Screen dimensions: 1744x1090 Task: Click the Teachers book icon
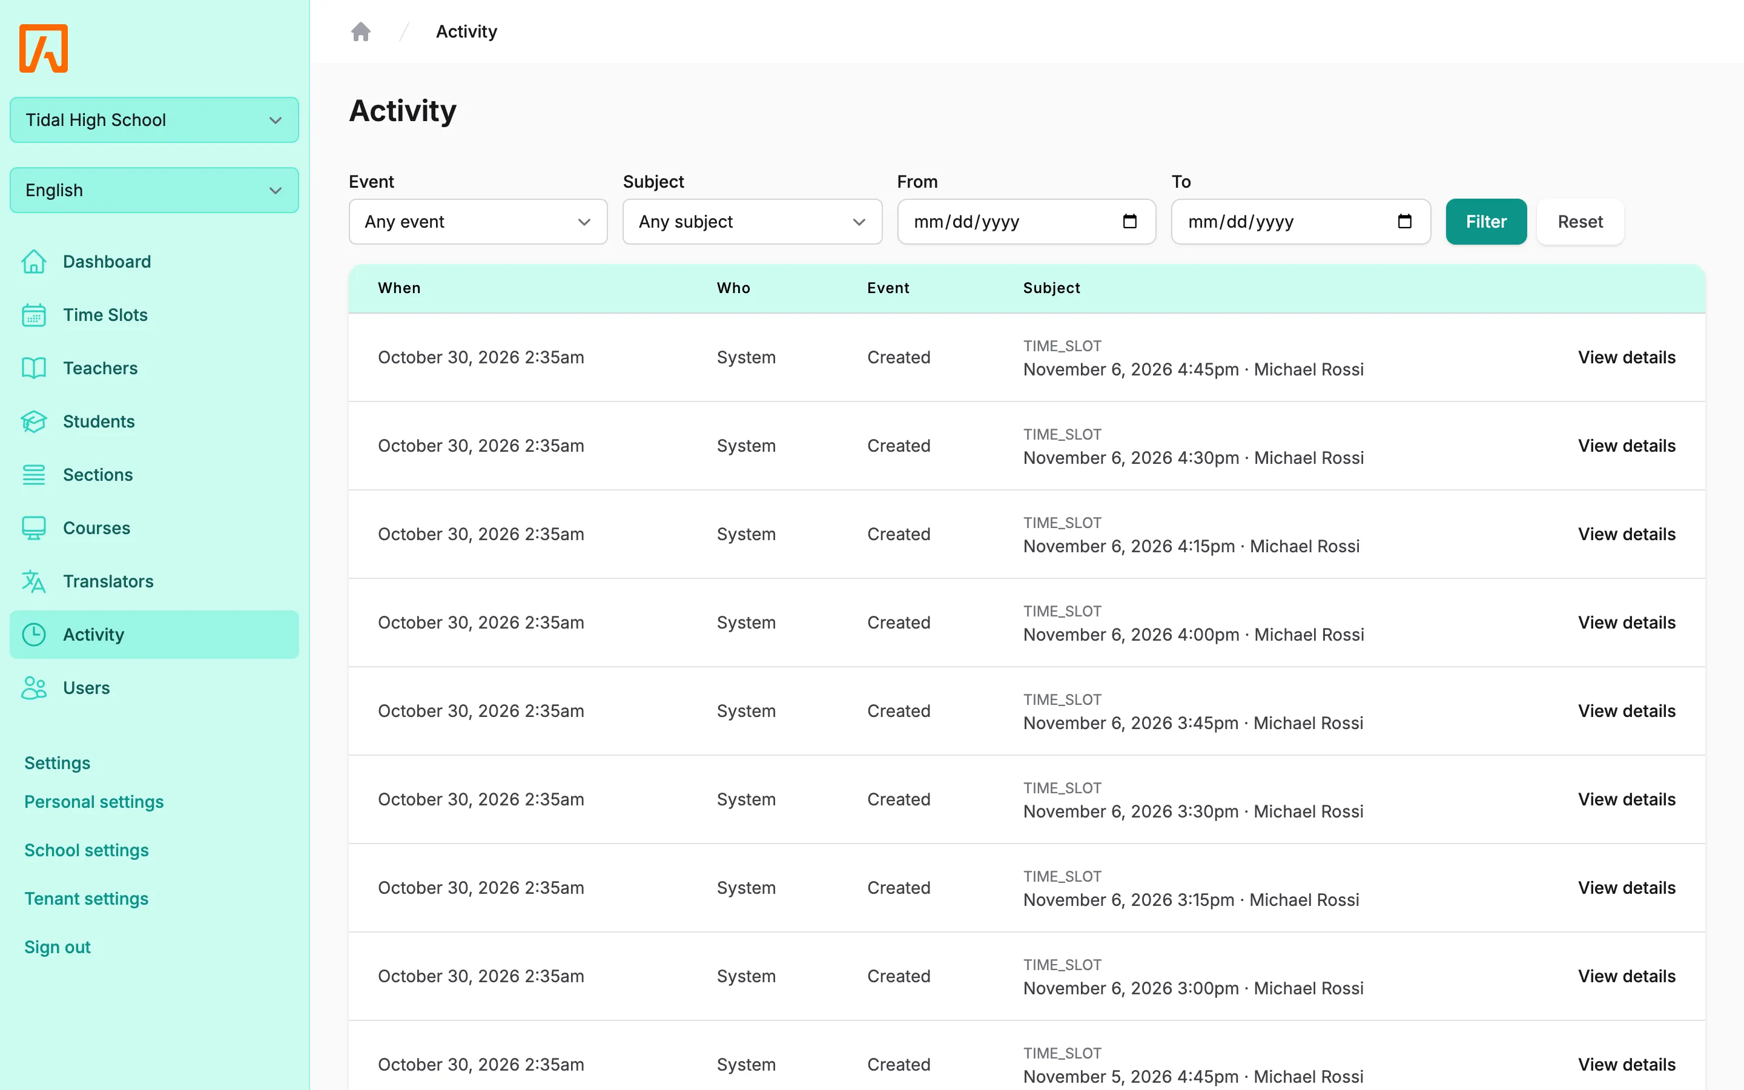point(34,368)
